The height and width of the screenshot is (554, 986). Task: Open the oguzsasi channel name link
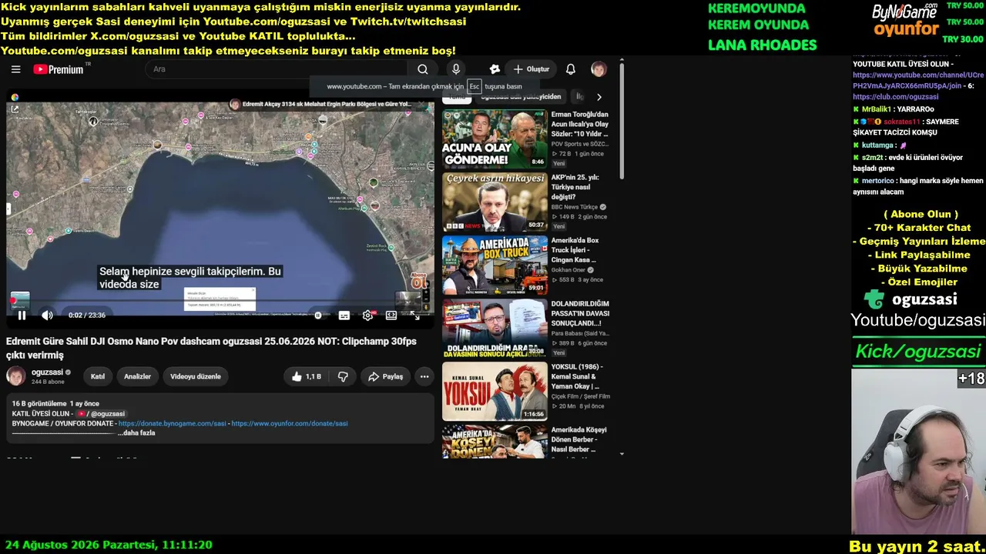pyautogui.click(x=47, y=372)
